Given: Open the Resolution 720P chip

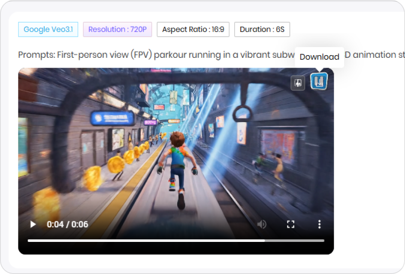Looking at the screenshot, I should pyautogui.click(x=118, y=30).
